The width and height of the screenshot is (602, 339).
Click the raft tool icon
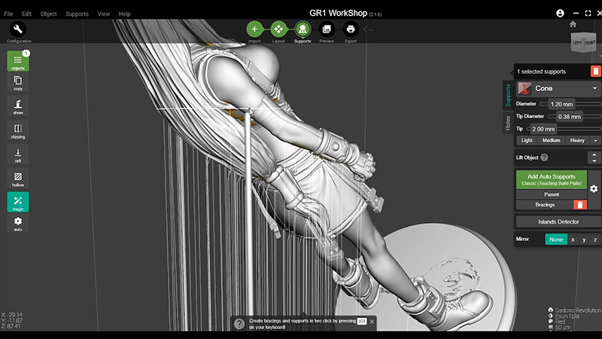coord(18,155)
